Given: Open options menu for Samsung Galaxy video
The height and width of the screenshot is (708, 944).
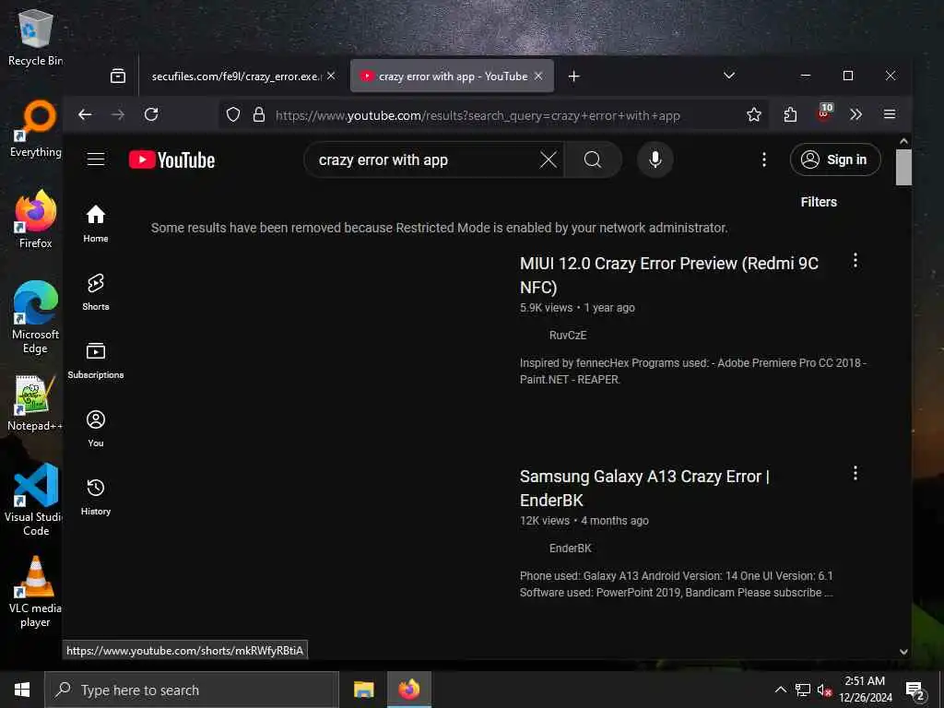Looking at the screenshot, I should pos(855,473).
